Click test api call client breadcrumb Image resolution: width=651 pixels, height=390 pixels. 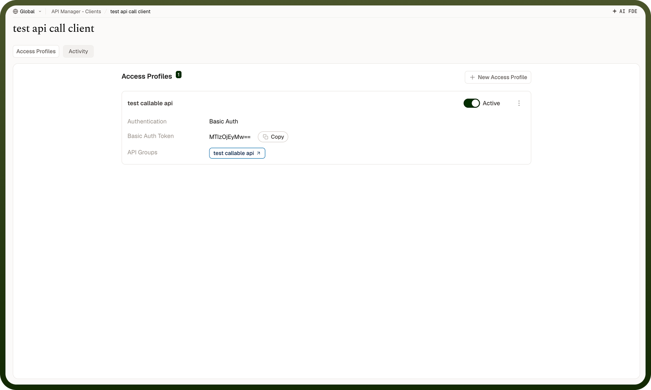click(x=130, y=11)
